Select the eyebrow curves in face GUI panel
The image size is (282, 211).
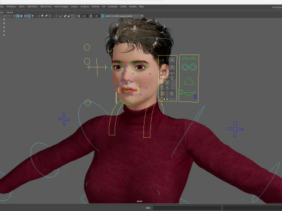click(189, 59)
